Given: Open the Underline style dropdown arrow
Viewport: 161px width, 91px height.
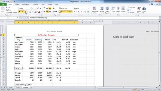Looking at the screenshot, I should [27, 12].
